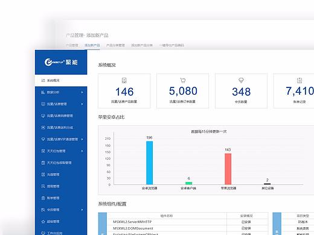Expand the 数据分析 submenu arrow
The width and height of the screenshot is (314, 235).
tap(82, 92)
